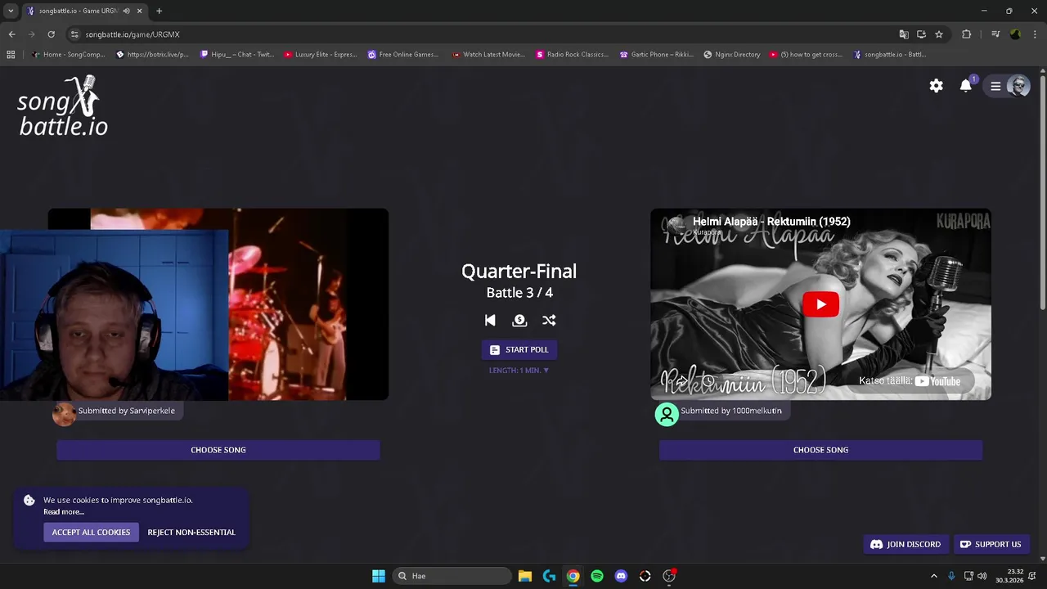
Task: Open the Gartic Phone bookmark
Action: tap(657, 55)
